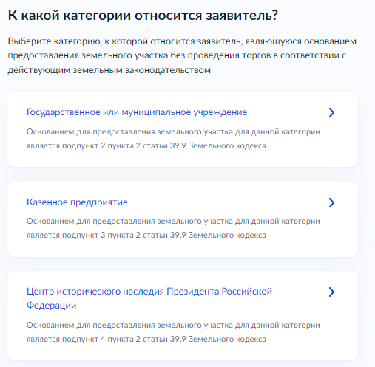
Task: Click 'статьи 39.9 Земельного кодекса' text in third card
Action: tap(204, 339)
